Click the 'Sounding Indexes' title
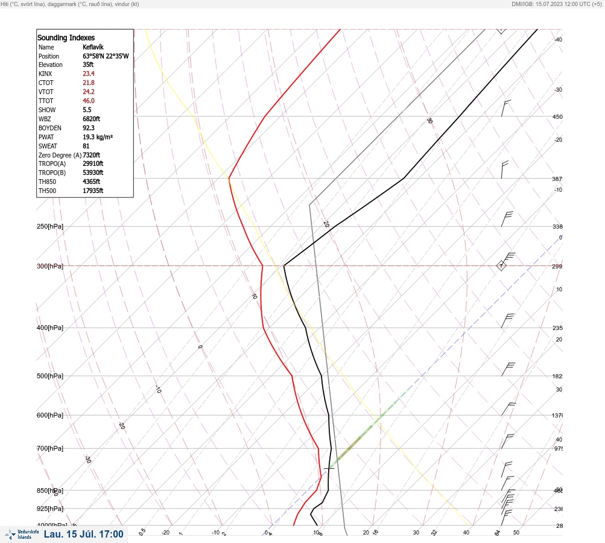Viewport: 605px width, 543px height. coord(66,38)
